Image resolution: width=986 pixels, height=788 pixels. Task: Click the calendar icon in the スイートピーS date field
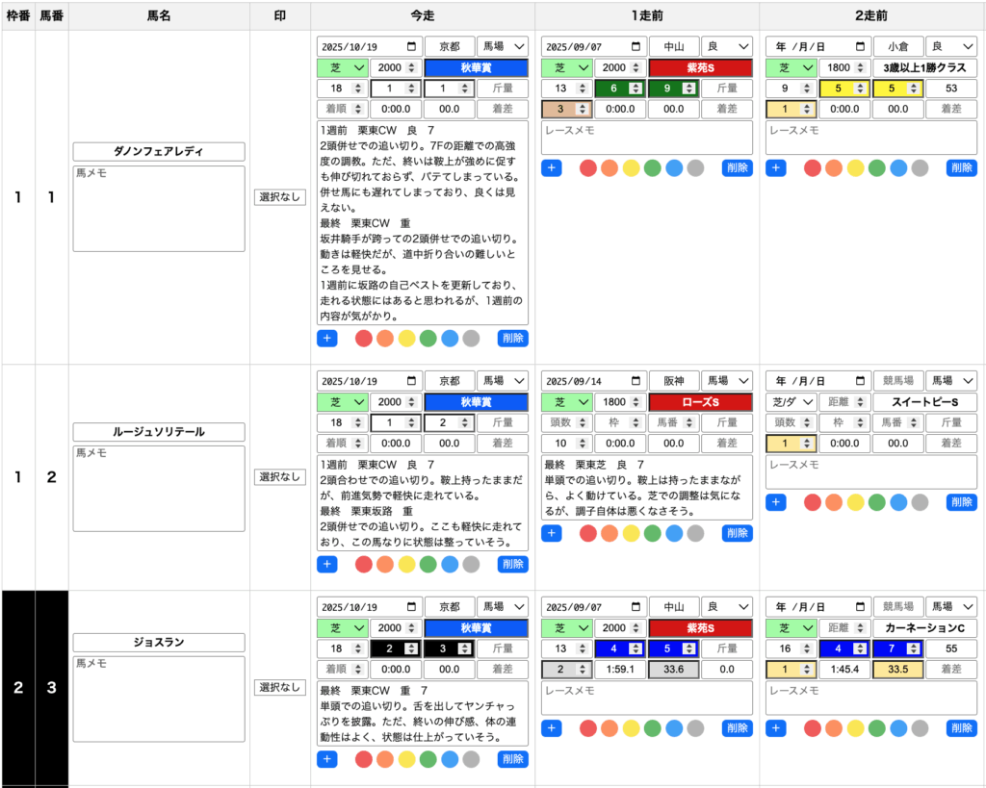click(x=861, y=380)
